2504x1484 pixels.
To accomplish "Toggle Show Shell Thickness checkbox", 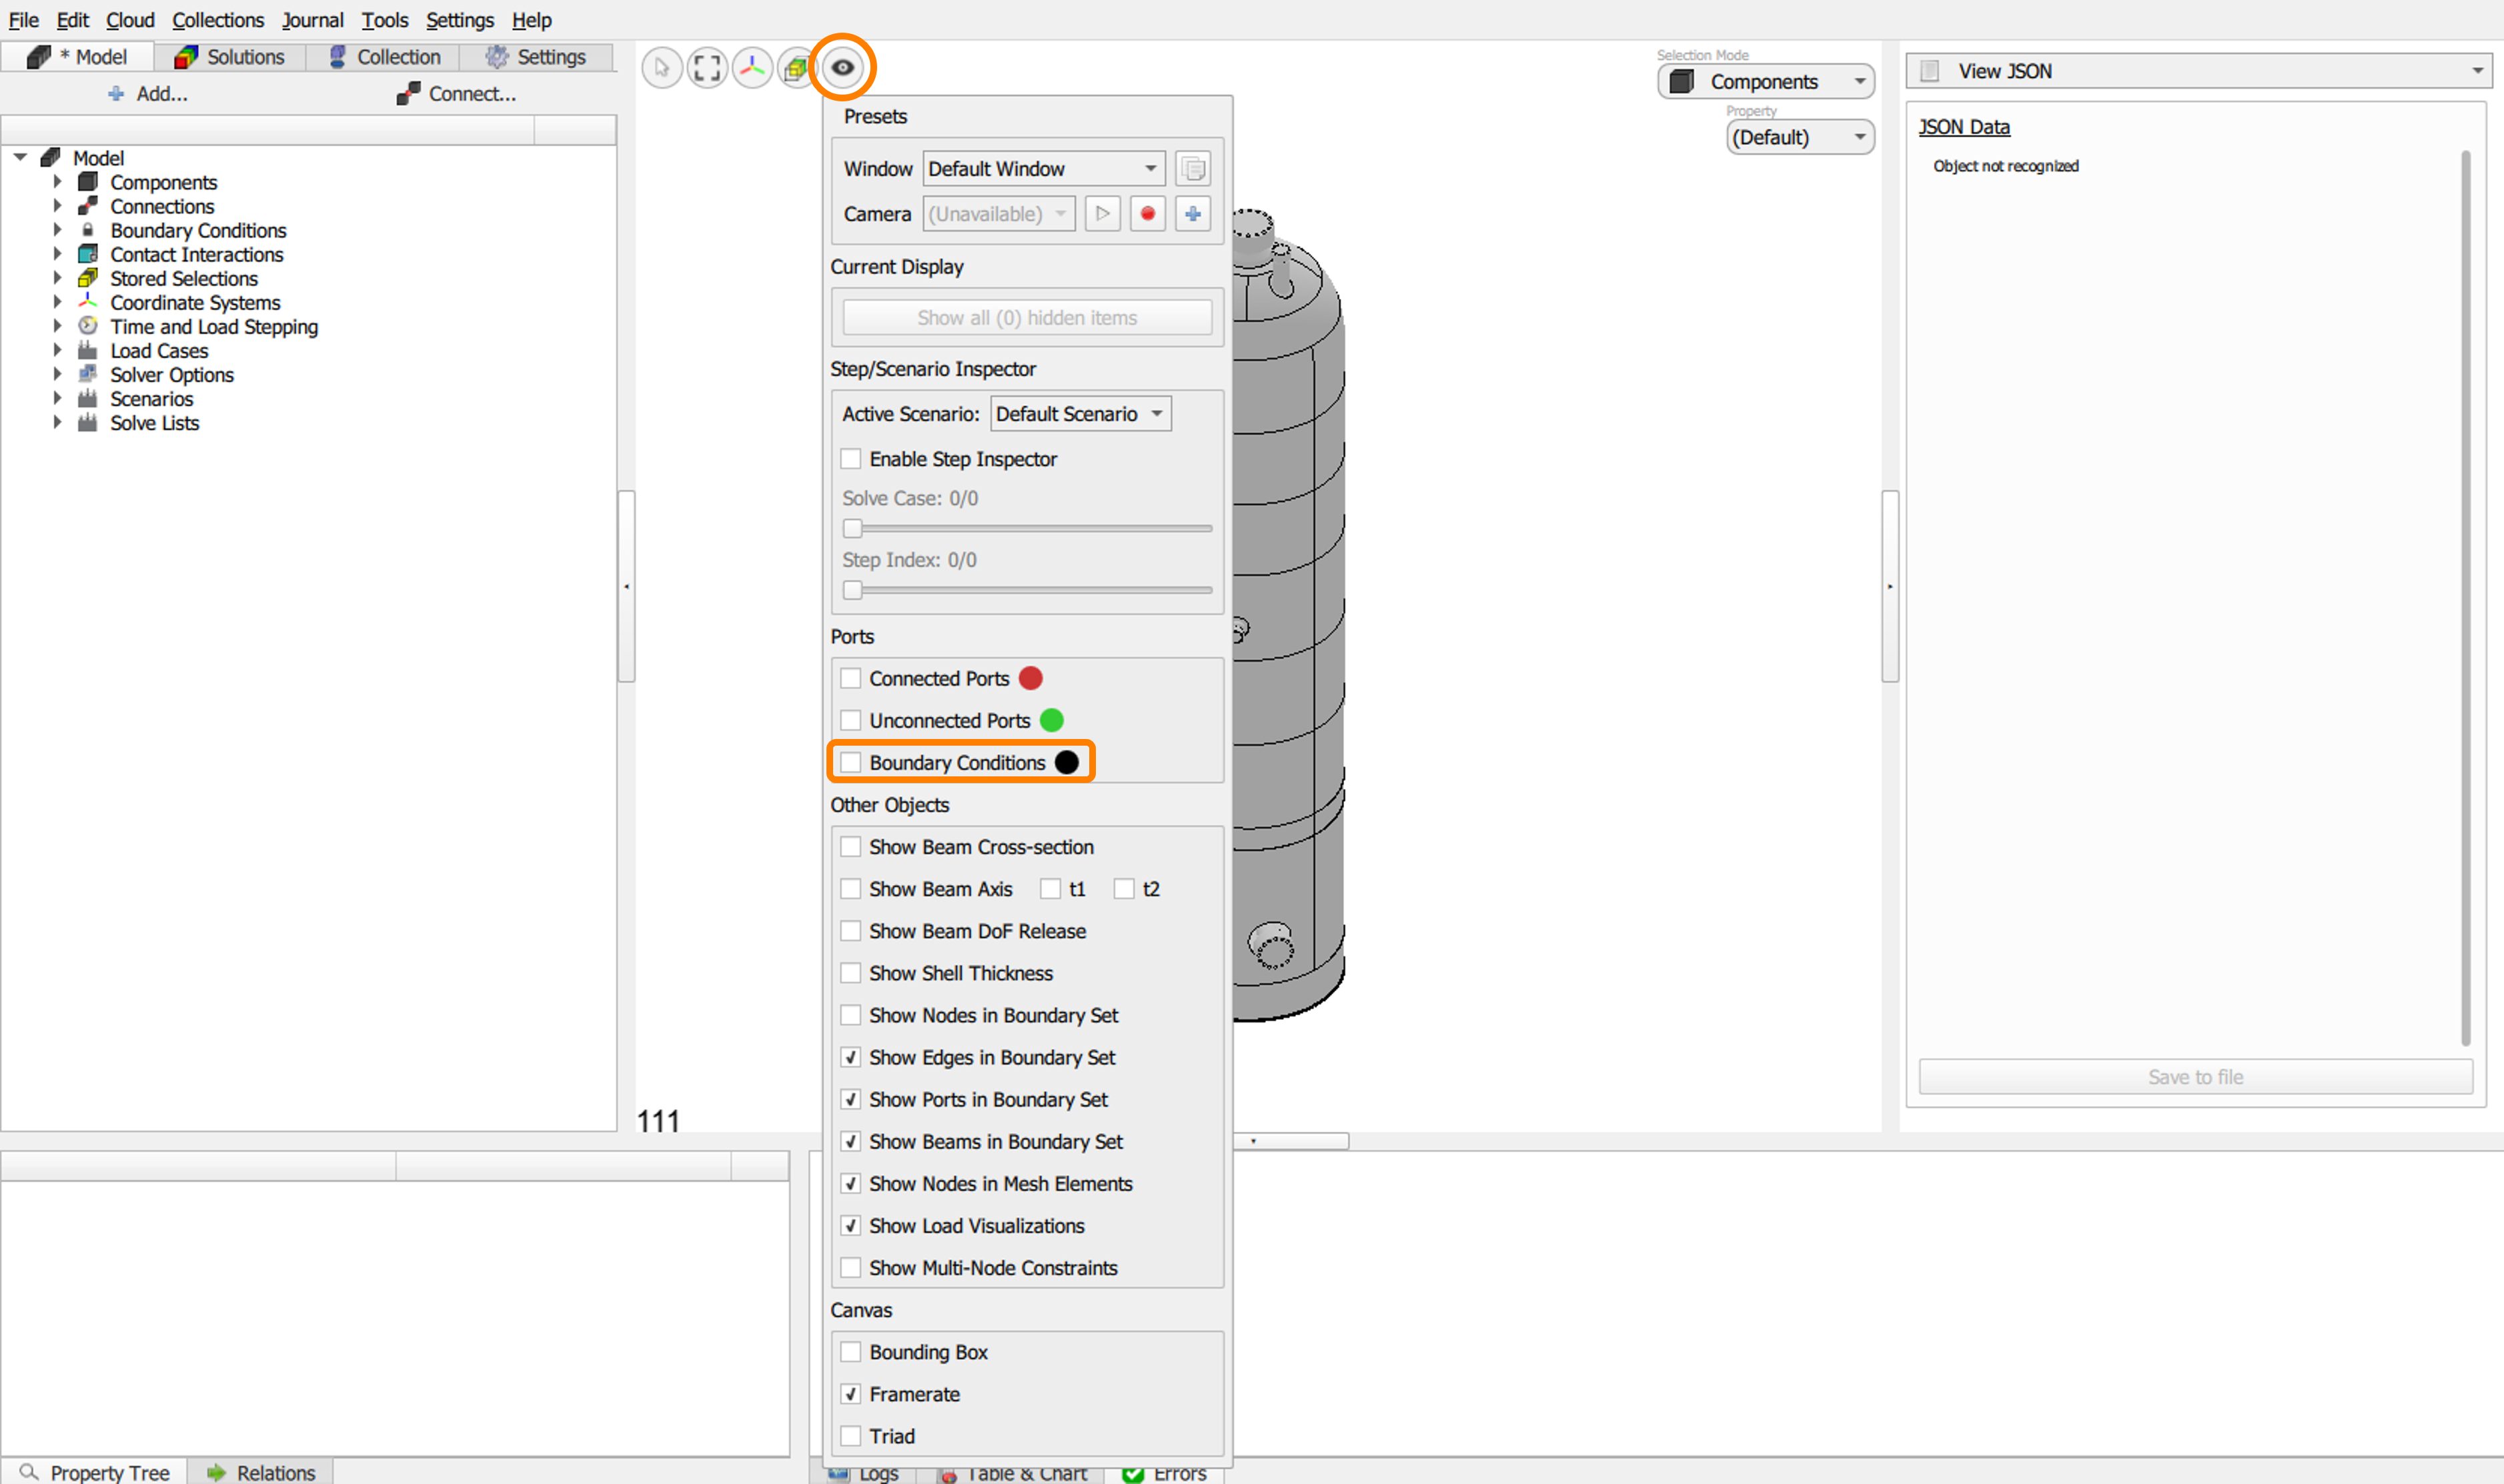I will (x=851, y=973).
